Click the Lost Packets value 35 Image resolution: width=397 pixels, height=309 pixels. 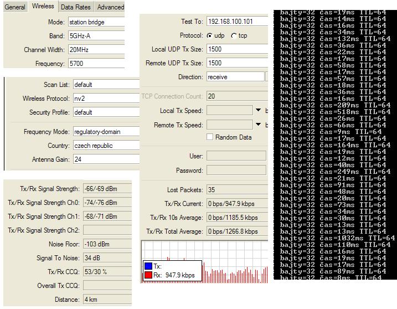237,190
